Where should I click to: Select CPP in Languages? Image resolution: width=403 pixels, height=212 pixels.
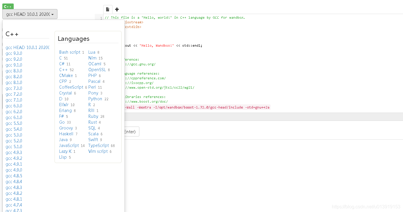(63, 81)
